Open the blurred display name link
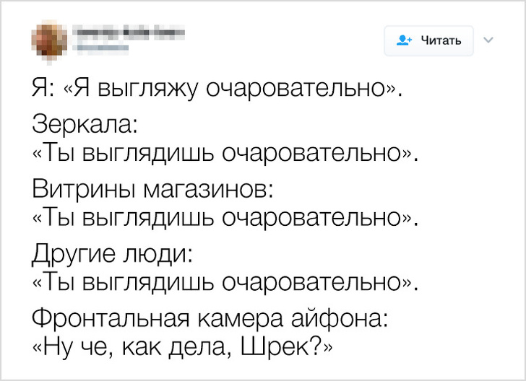The width and height of the screenshot is (526, 381). click(x=126, y=32)
